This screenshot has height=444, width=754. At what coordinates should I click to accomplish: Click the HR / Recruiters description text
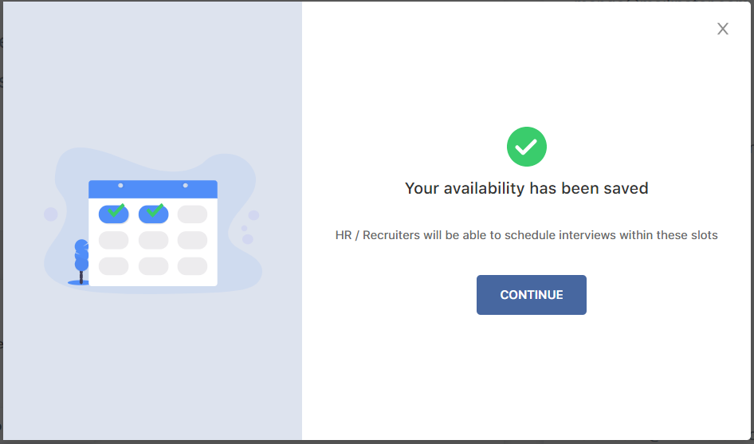[526, 235]
